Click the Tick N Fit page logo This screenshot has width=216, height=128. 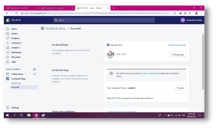pyautogui.click(x=110, y=54)
